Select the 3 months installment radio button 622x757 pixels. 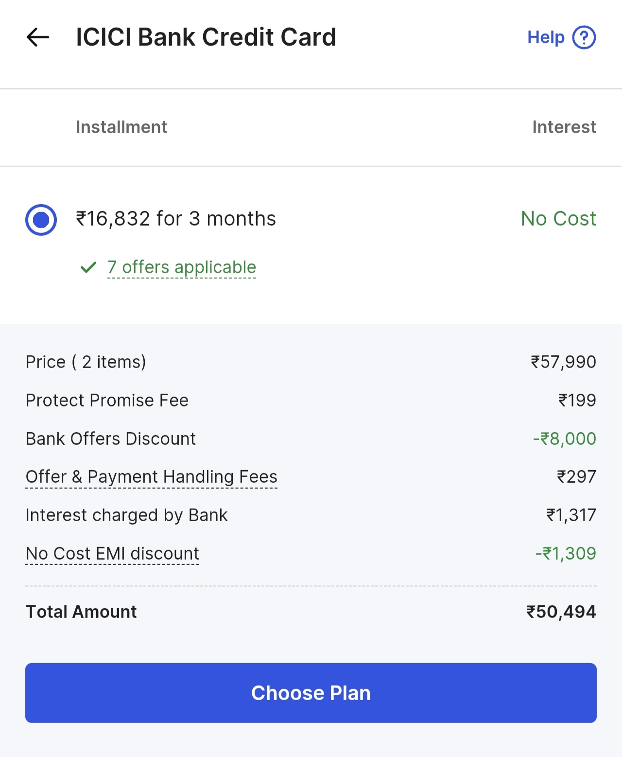[41, 220]
